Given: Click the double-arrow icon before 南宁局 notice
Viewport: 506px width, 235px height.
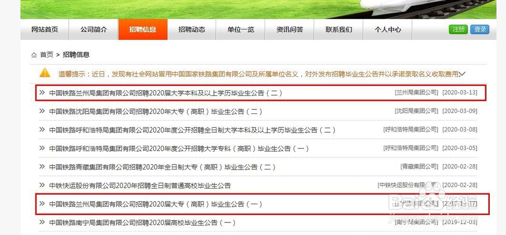Looking at the screenshot, I should tap(42, 222).
